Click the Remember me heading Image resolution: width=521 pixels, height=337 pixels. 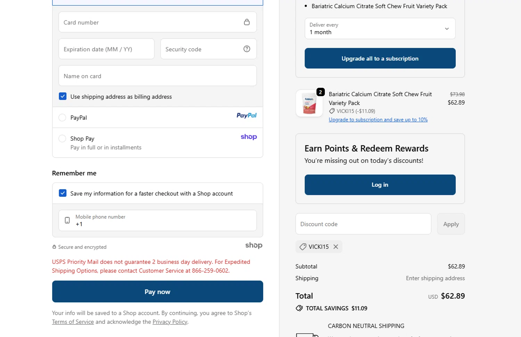click(74, 173)
